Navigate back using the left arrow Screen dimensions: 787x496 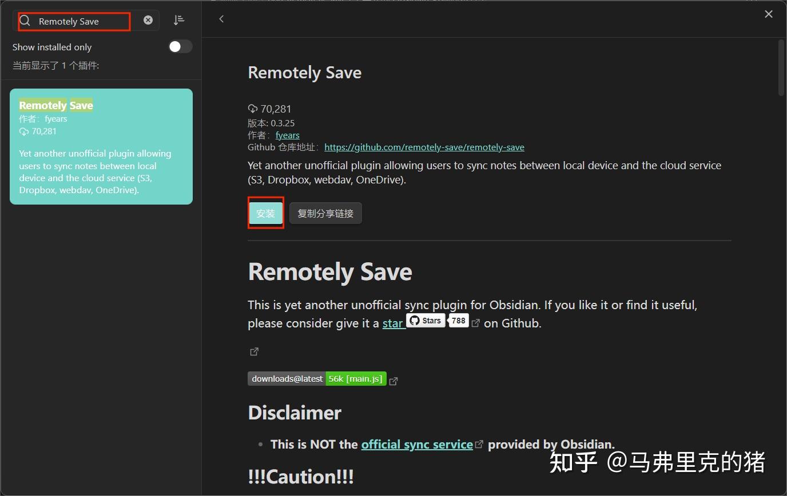pos(221,18)
